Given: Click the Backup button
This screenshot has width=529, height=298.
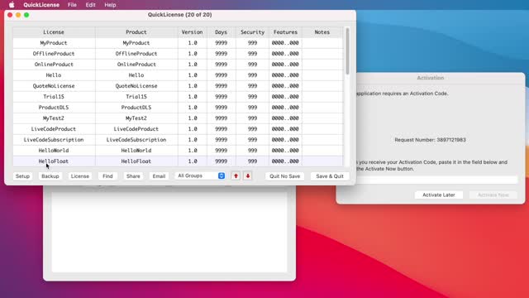Looking at the screenshot, I should [50, 176].
